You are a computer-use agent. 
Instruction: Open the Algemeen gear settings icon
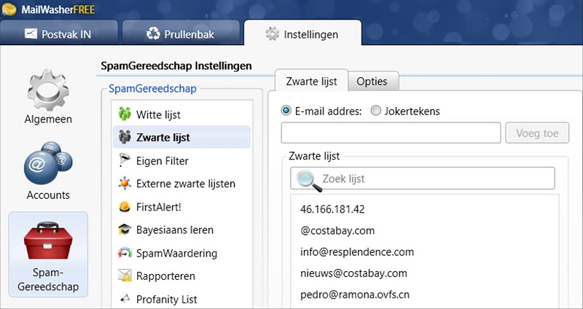pos(48,90)
